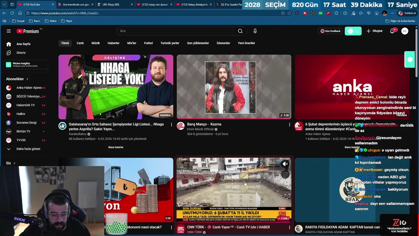Open browser essentials heart icon
419x236 pixels.
[x=369, y=13]
